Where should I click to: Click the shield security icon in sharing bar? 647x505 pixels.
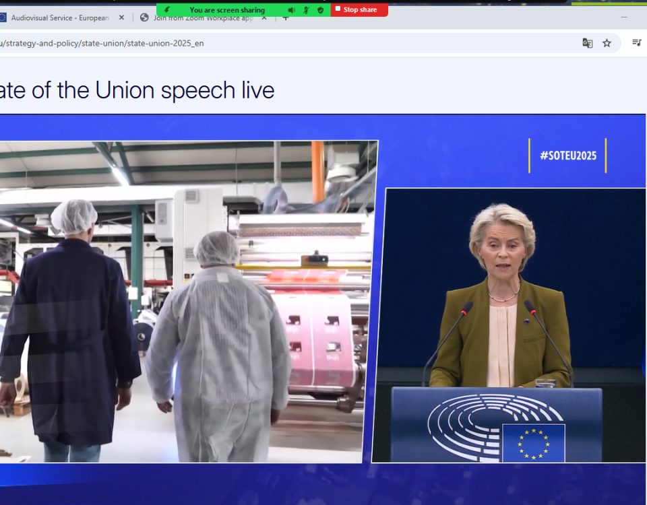click(x=321, y=10)
